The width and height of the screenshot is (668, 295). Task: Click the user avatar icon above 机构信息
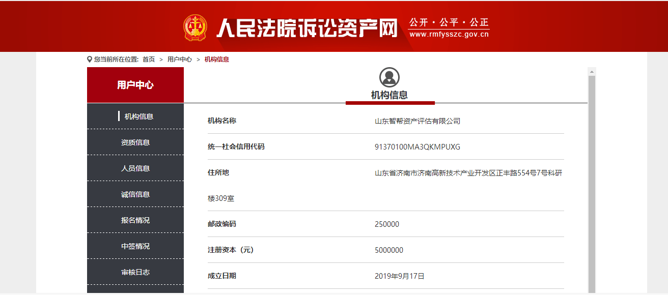click(389, 77)
